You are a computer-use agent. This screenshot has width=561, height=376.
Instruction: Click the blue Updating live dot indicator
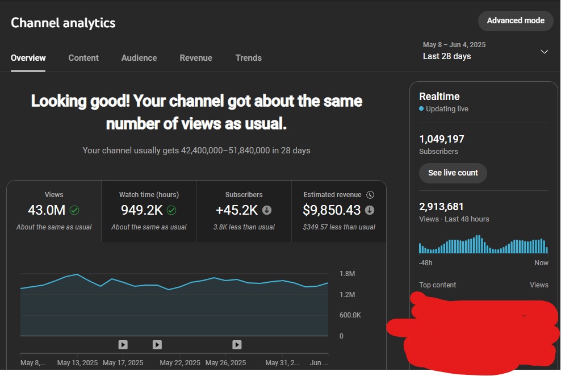point(421,108)
